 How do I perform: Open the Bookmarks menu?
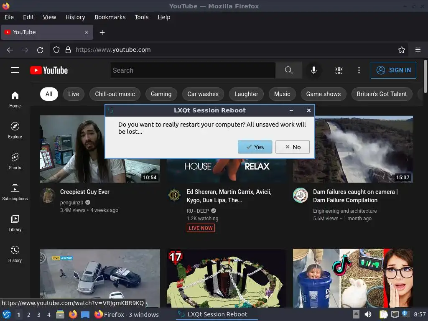[x=110, y=17]
